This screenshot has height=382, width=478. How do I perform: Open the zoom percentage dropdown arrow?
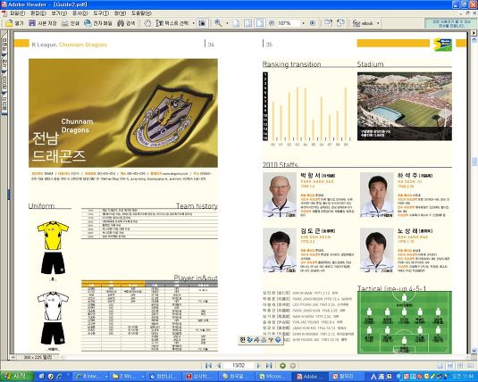(x=303, y=23)
